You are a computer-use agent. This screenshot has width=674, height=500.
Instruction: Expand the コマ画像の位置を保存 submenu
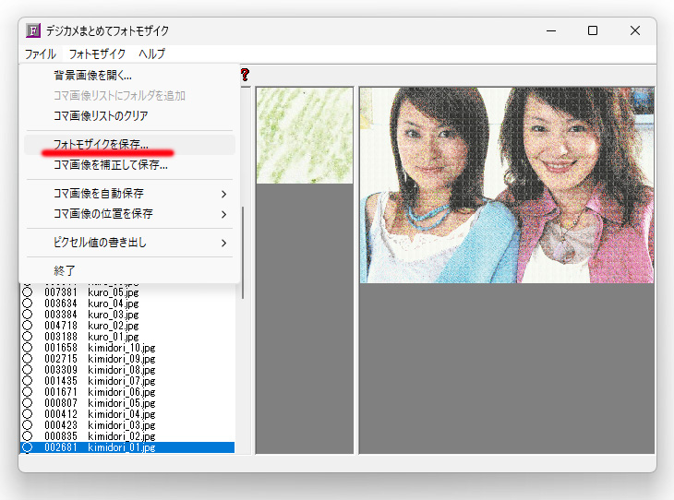[x=129, y=214]
